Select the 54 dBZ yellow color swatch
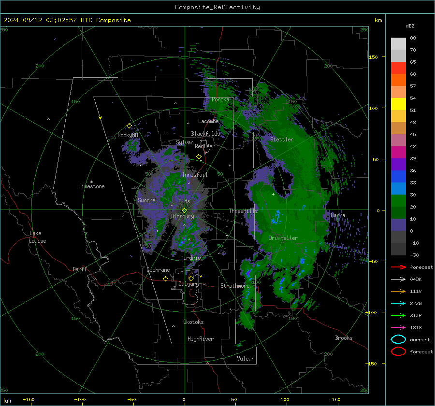The image size is (435, 406). (x=398, y=104)
